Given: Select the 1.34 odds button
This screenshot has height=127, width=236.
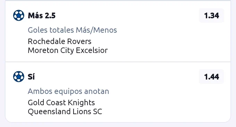Looking at the screenshot, I should point(211,16).
